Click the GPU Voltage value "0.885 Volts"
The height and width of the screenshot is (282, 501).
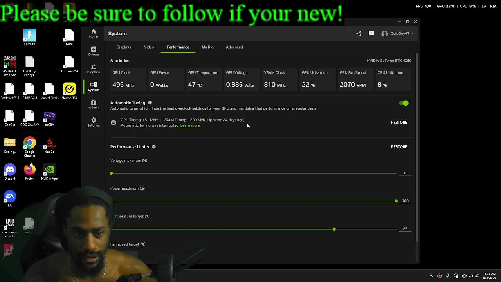[x=240, y=85]
